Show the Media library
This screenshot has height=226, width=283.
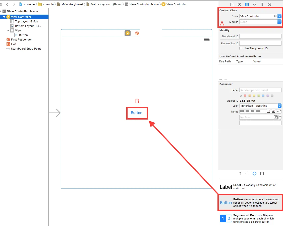pos(262,173)
